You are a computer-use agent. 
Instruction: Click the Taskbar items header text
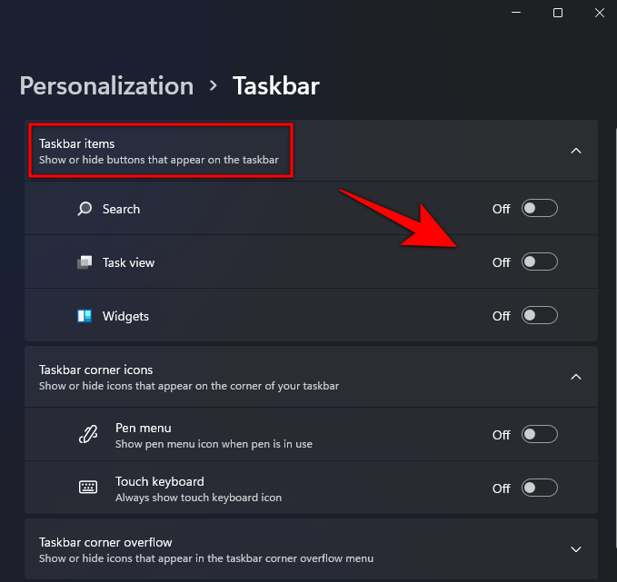click(x=77, y=143)
